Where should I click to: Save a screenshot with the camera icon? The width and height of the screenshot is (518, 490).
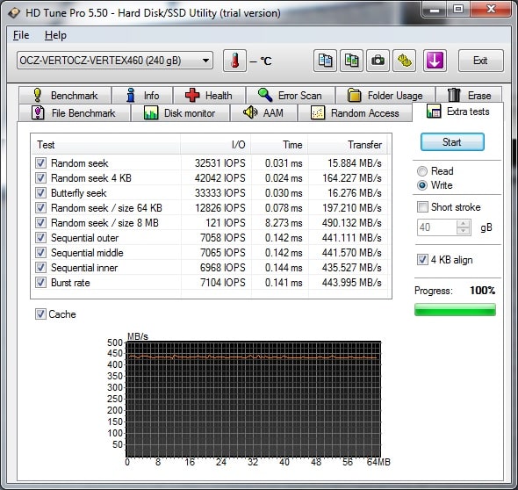[x=378, y=61]
